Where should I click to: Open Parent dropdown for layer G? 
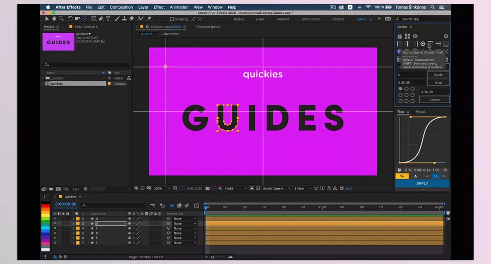[185, 219]
